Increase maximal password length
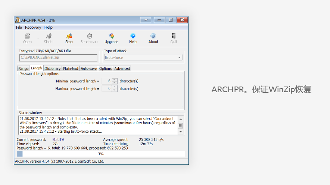Viewport: 330px width, 185px height. coord(114,87)
